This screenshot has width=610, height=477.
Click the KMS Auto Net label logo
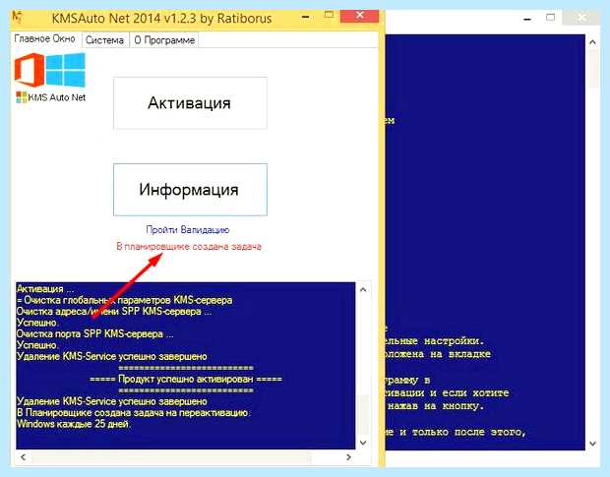[x=51, y=97]
